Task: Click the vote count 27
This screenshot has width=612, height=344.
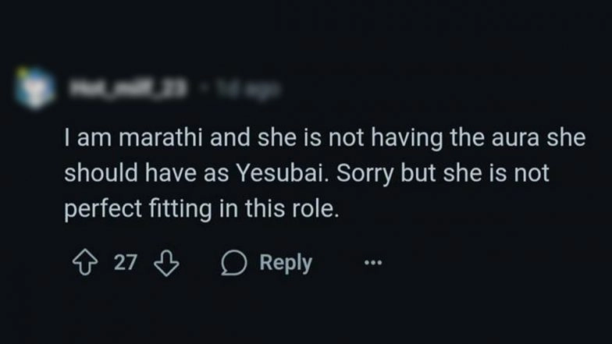Action: (x=126, y=264)
